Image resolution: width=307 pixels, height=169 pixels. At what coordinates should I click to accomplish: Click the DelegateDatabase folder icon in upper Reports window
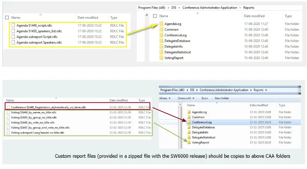161,41
